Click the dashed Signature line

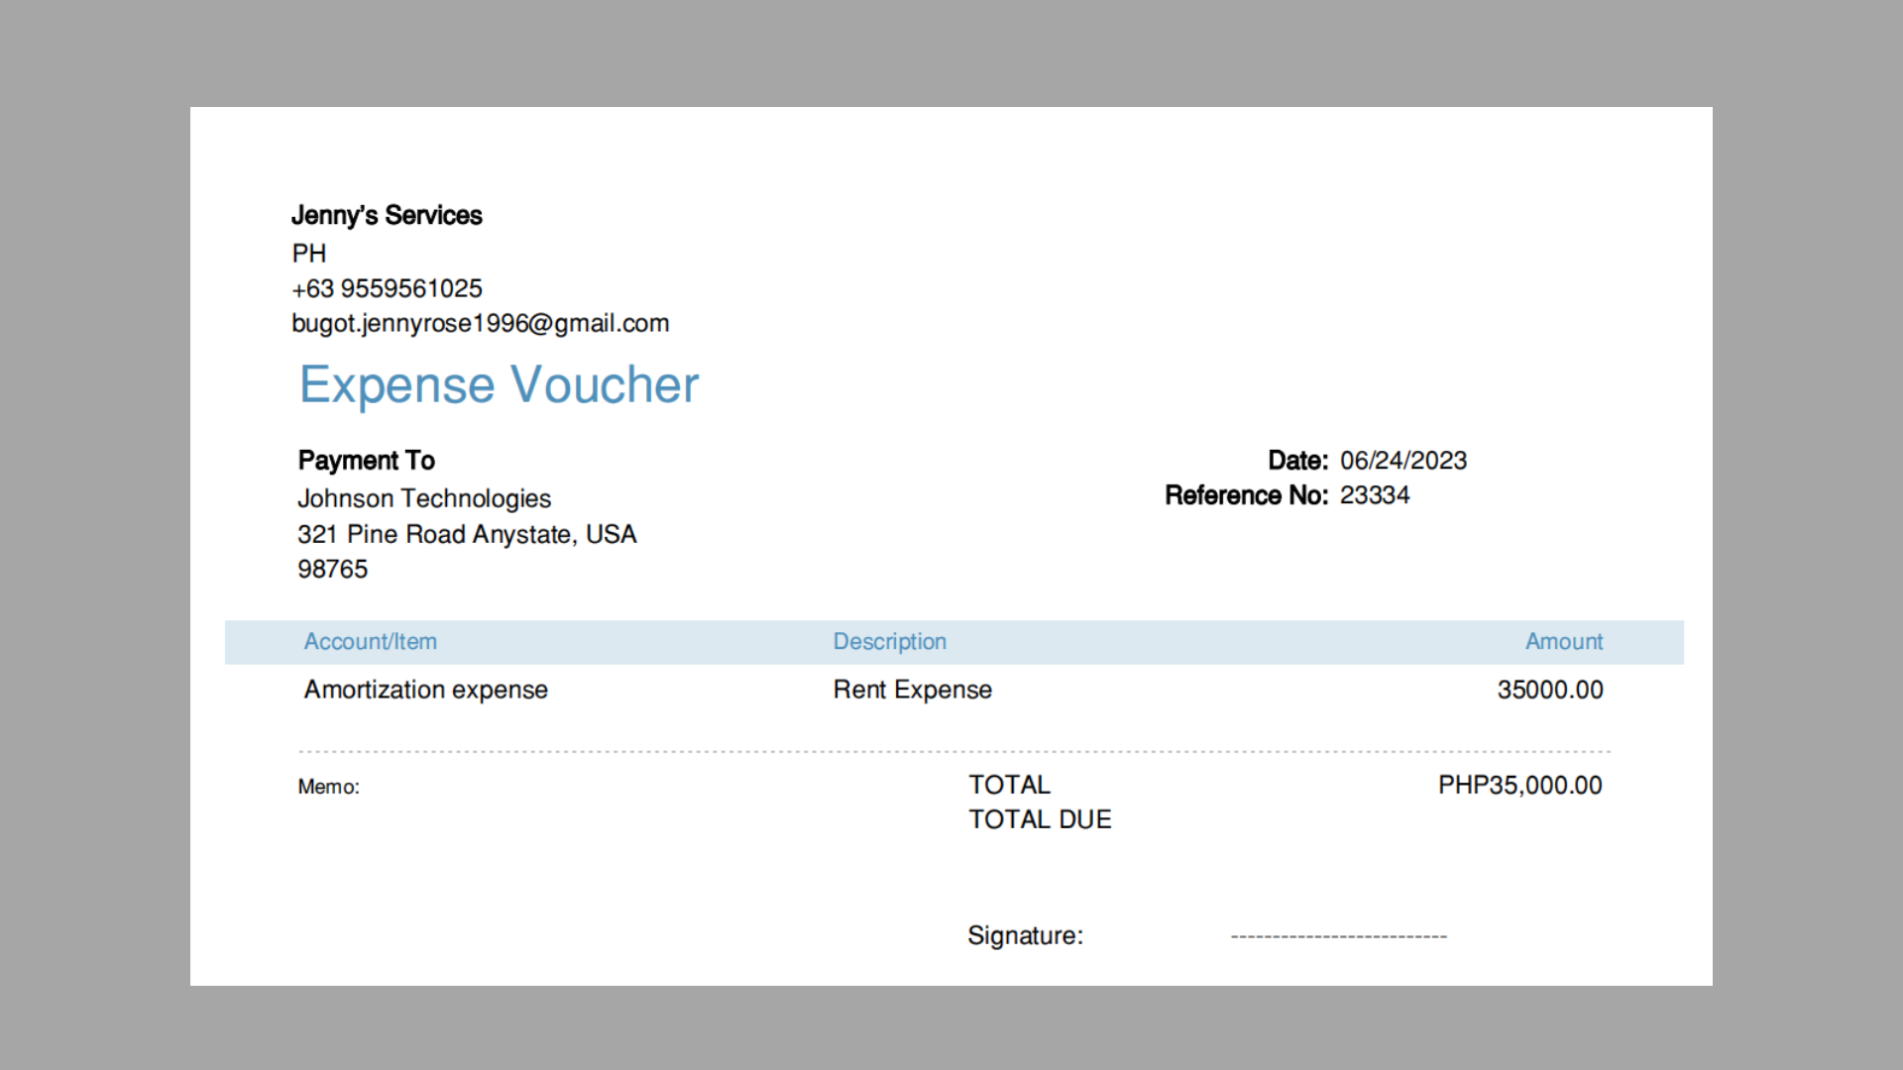point(1338,936)
